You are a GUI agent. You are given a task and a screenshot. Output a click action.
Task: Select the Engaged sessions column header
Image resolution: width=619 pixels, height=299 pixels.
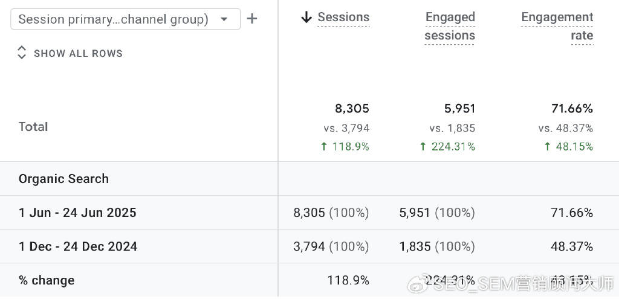click(450, 26)
